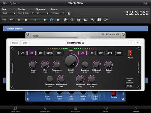151x113 pixels.
Task: Stop playback with the square icon
Action: 26,20
